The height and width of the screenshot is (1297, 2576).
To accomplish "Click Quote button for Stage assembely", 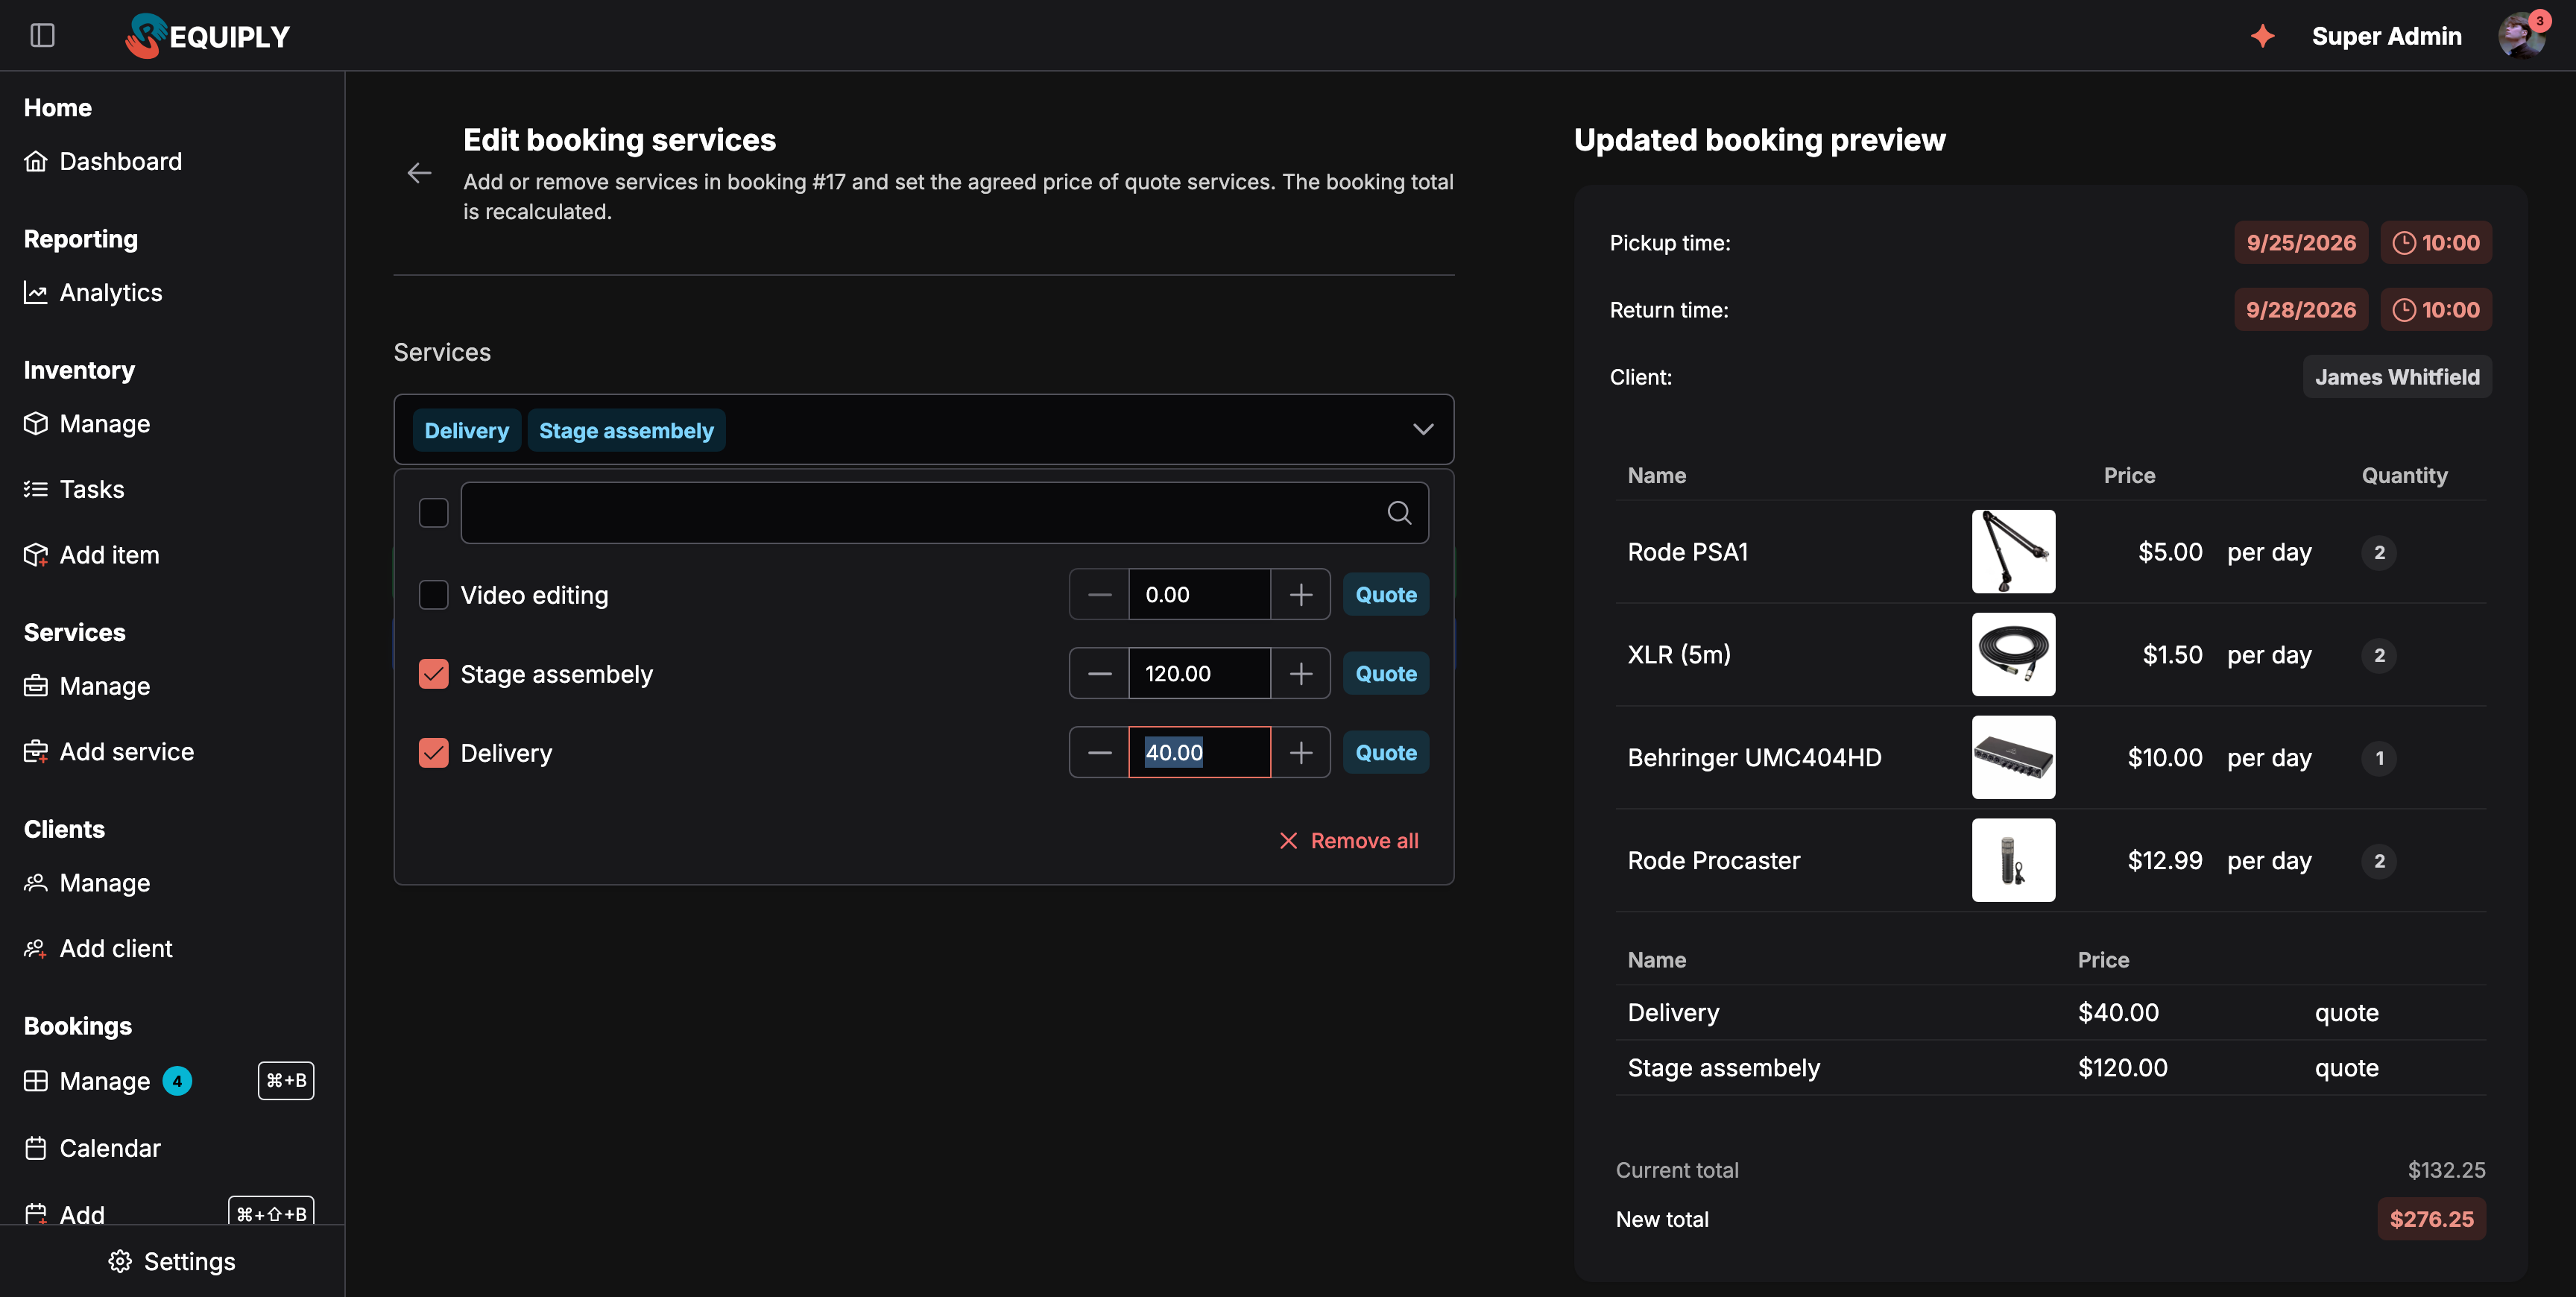I will click(x=1386, y=674).
